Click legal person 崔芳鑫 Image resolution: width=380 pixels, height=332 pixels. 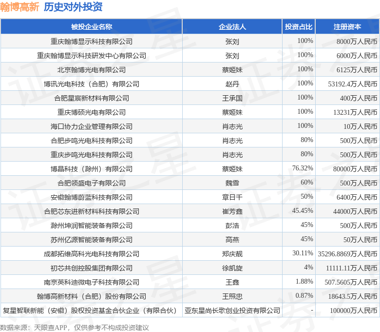(x=232, y=211)
